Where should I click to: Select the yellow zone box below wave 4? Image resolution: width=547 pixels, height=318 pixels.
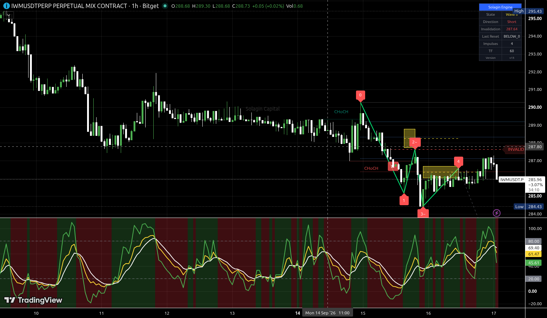441,172
